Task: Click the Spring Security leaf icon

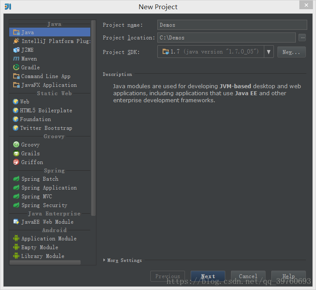Action: 16,205
